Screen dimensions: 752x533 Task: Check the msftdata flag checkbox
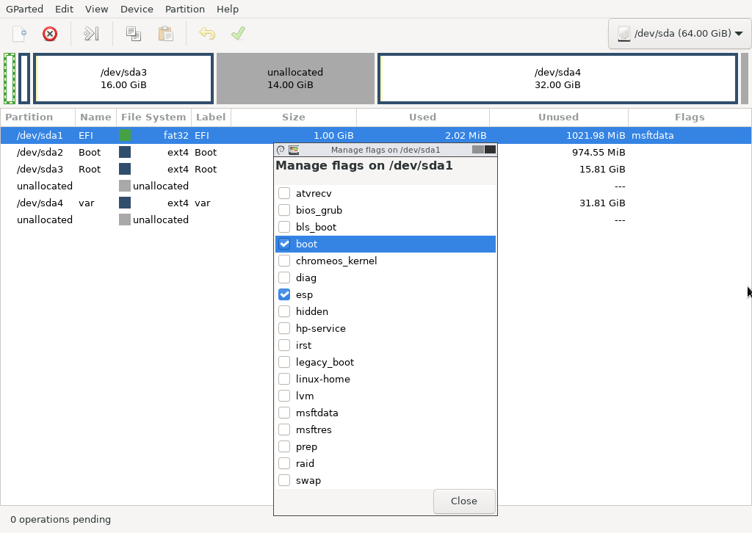(284, 413)
